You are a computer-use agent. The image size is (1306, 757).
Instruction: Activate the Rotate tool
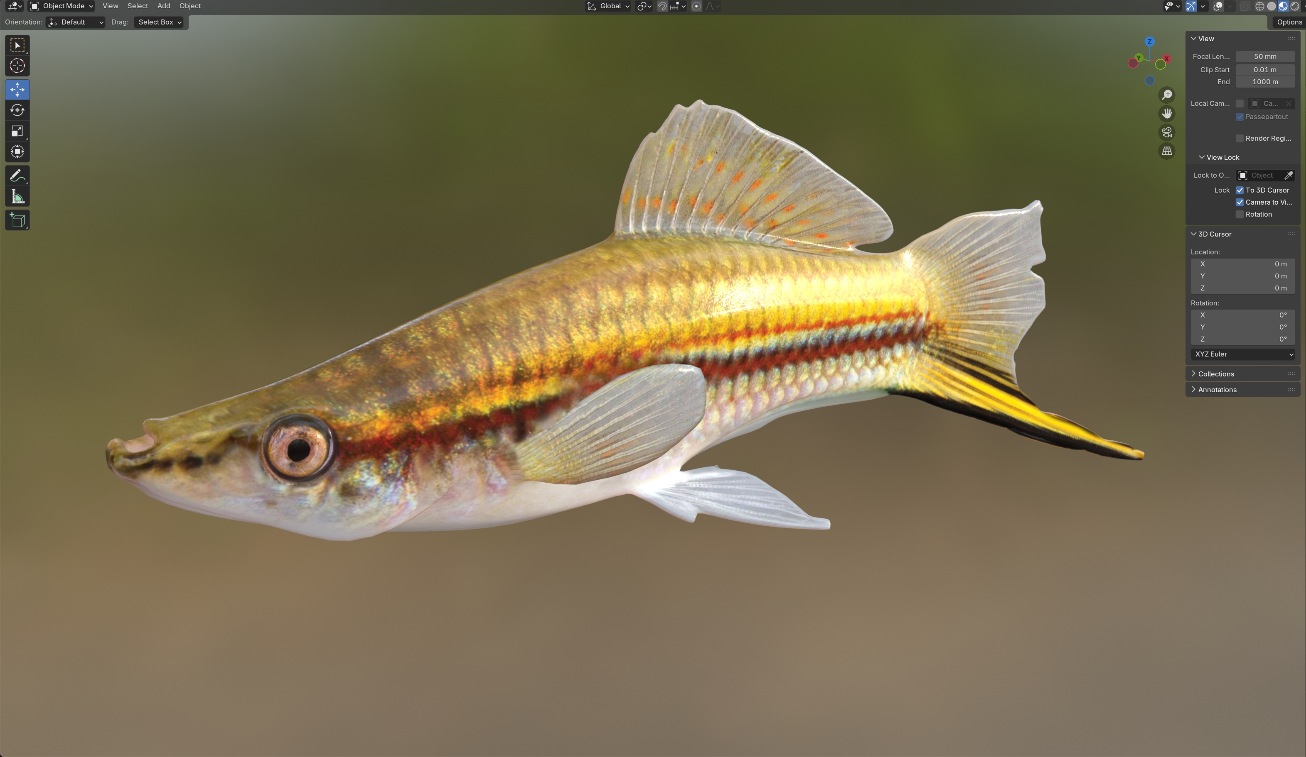coord(17,110)
